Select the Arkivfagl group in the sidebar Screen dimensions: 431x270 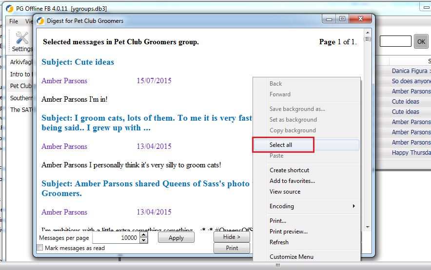(x=21, y=62)
